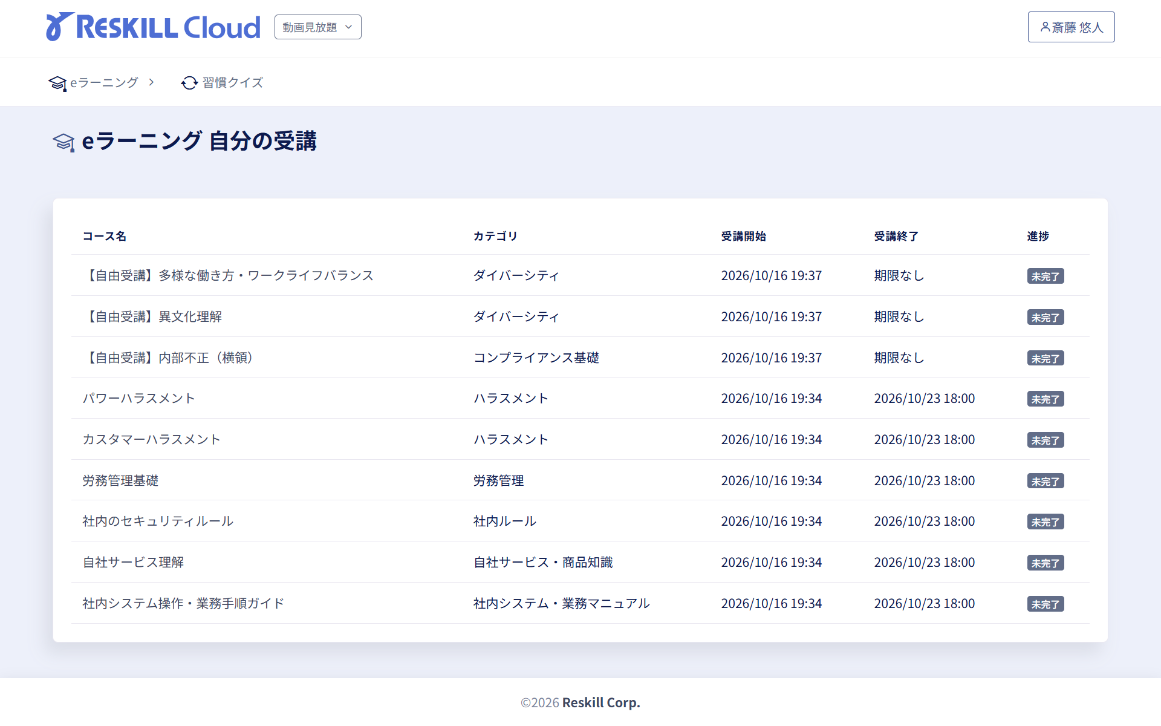Click 未完了 badge for 労務管理基礎 row
Screen dimensions: 1161x726
[1046, 481]
